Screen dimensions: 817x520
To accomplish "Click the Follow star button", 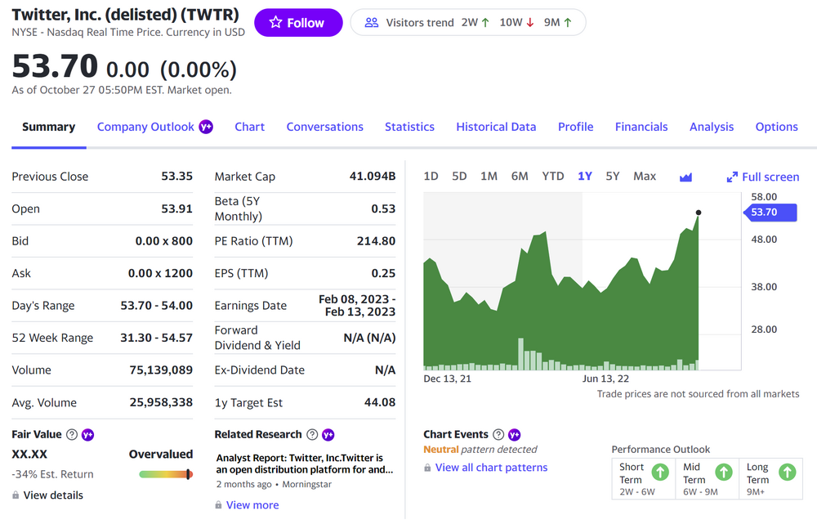I will (297, 23).
